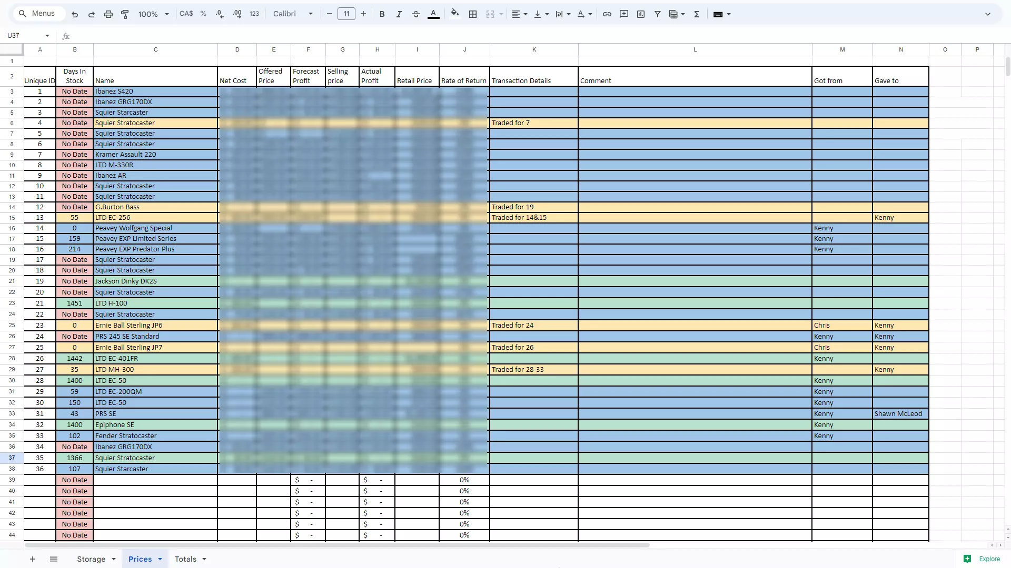Increase decimal places
Image resolution: width=1011 pixels, height=568 pixels.
pos(237,14)
